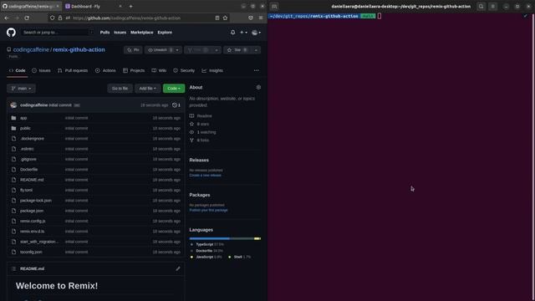The width and height of the screenshot is (535, 301).
Task: Click the tracking protection shield icon
Action: (x=52, y=18)
